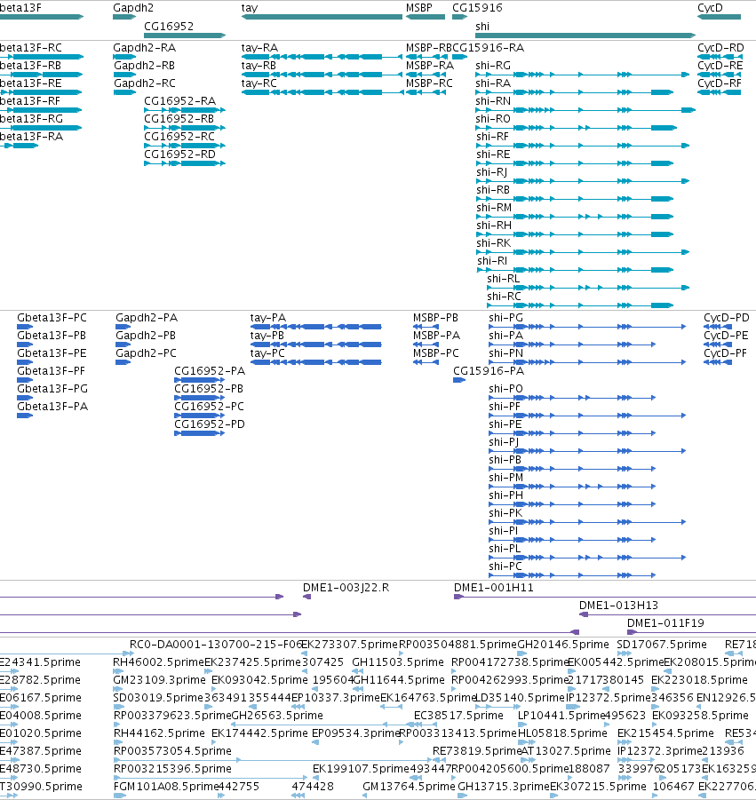The width and height of the screenshot is (756, 800).
Task: Click EST label GM23109.3prime
Action: [159, 680]
